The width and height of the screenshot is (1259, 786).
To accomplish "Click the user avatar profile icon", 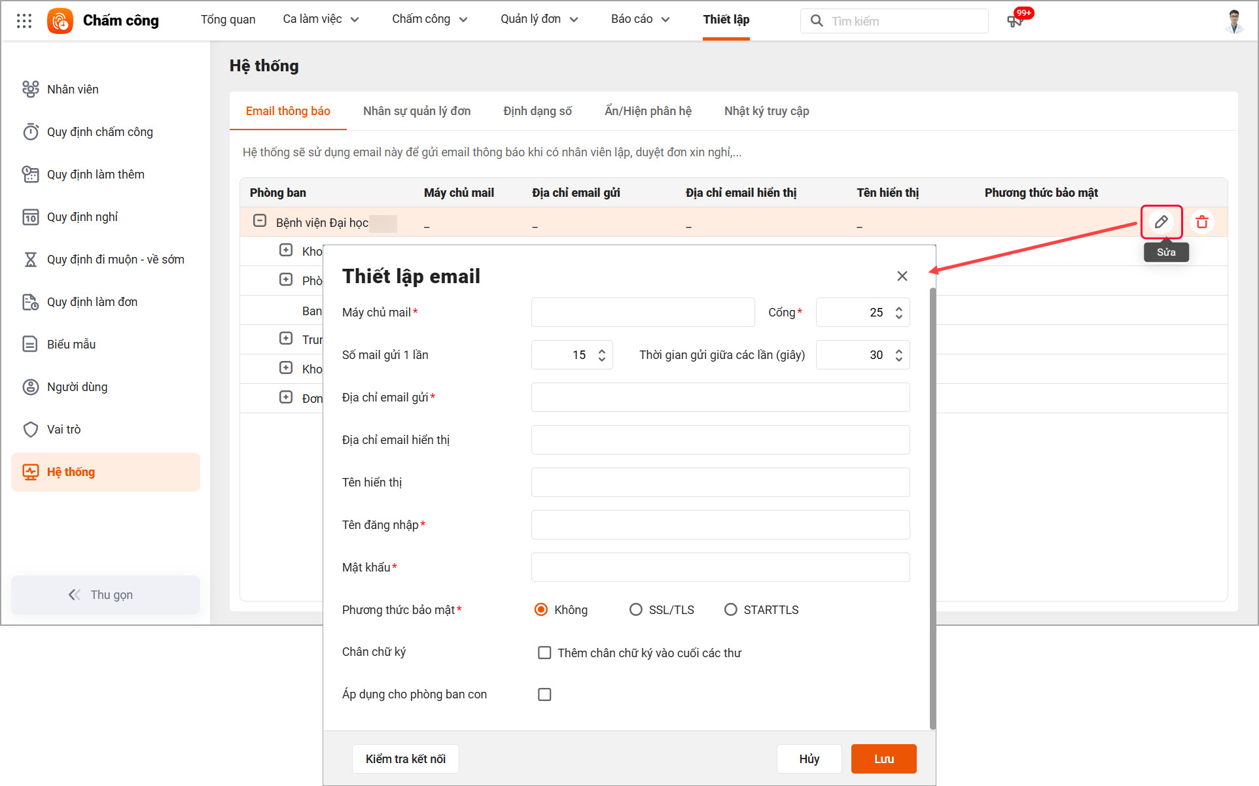I will coord(1234,21).
